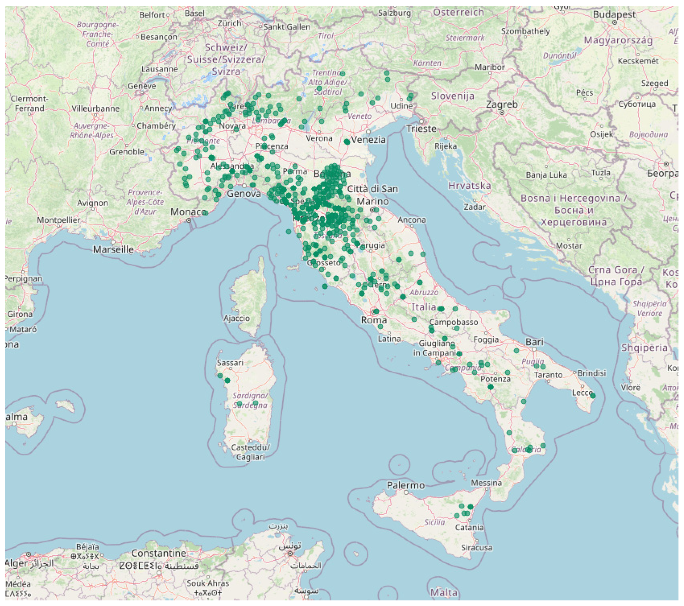Click the Ancona city label
684x606 pixels.
click(x=412, y=220)
